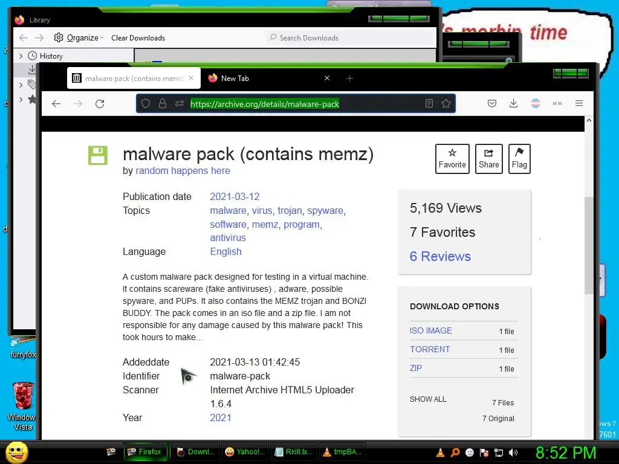Click the scrollbar up arrow on the page

[589, 120]
